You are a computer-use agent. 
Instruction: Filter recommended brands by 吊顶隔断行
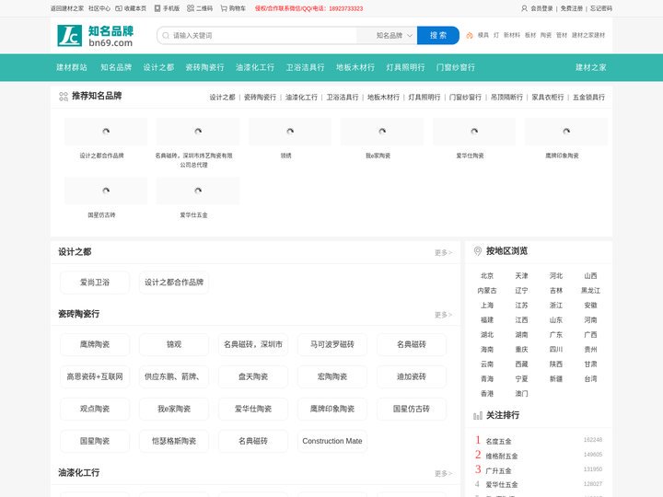pos(506,98)
